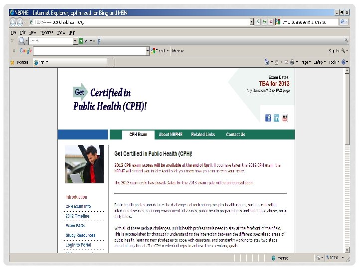The width and height of the screenshot is (359, 269).
Task: Click the Google toolbar search input
Action: [90, 51]
